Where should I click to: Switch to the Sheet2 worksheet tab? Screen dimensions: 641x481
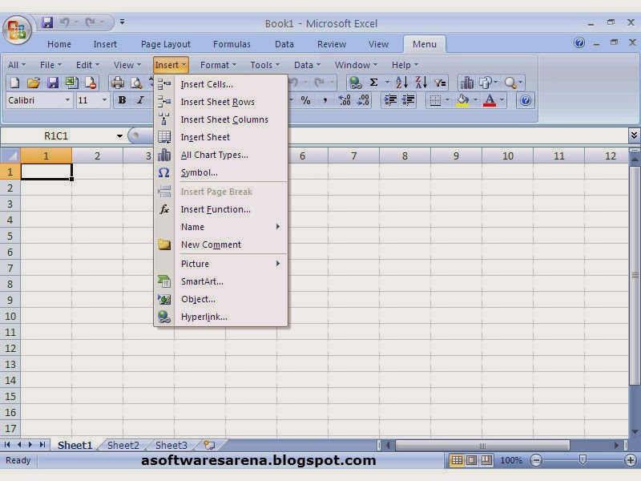(x=123, y=445)
